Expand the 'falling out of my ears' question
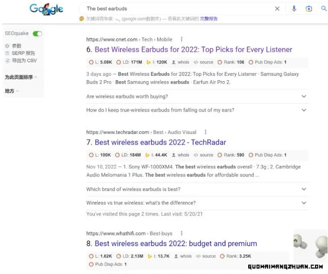Image resolution: width=328 pixels, height=274 pixels. pos(197,110)
